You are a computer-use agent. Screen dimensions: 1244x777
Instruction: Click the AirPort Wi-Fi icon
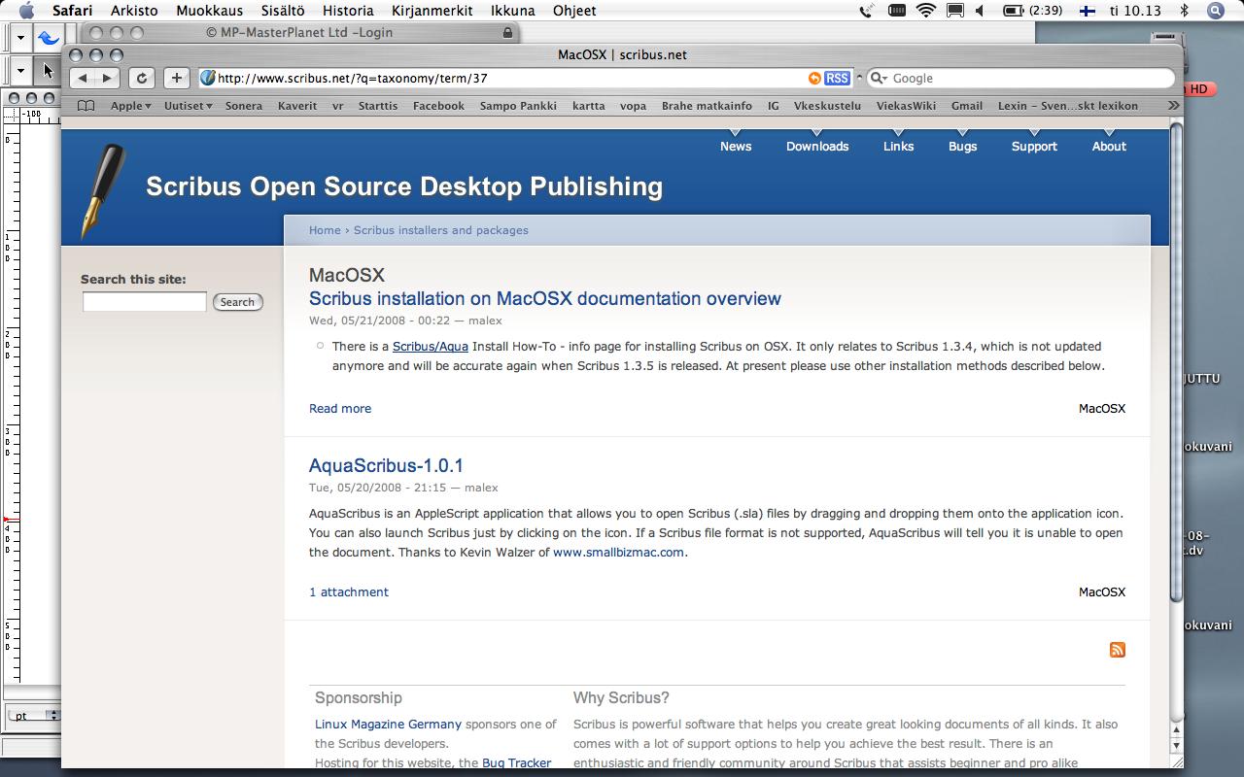[926, 11]
